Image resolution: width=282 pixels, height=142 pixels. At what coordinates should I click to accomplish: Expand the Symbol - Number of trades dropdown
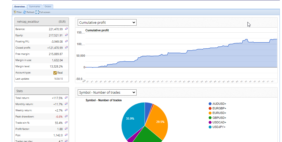click(107, 93)
